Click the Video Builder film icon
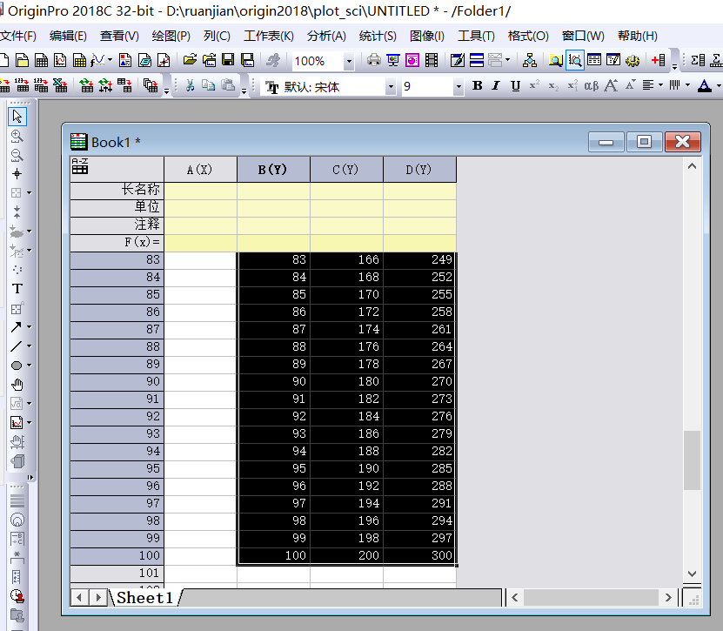Screen dimensions: 723x631 (x=432, y=60)
